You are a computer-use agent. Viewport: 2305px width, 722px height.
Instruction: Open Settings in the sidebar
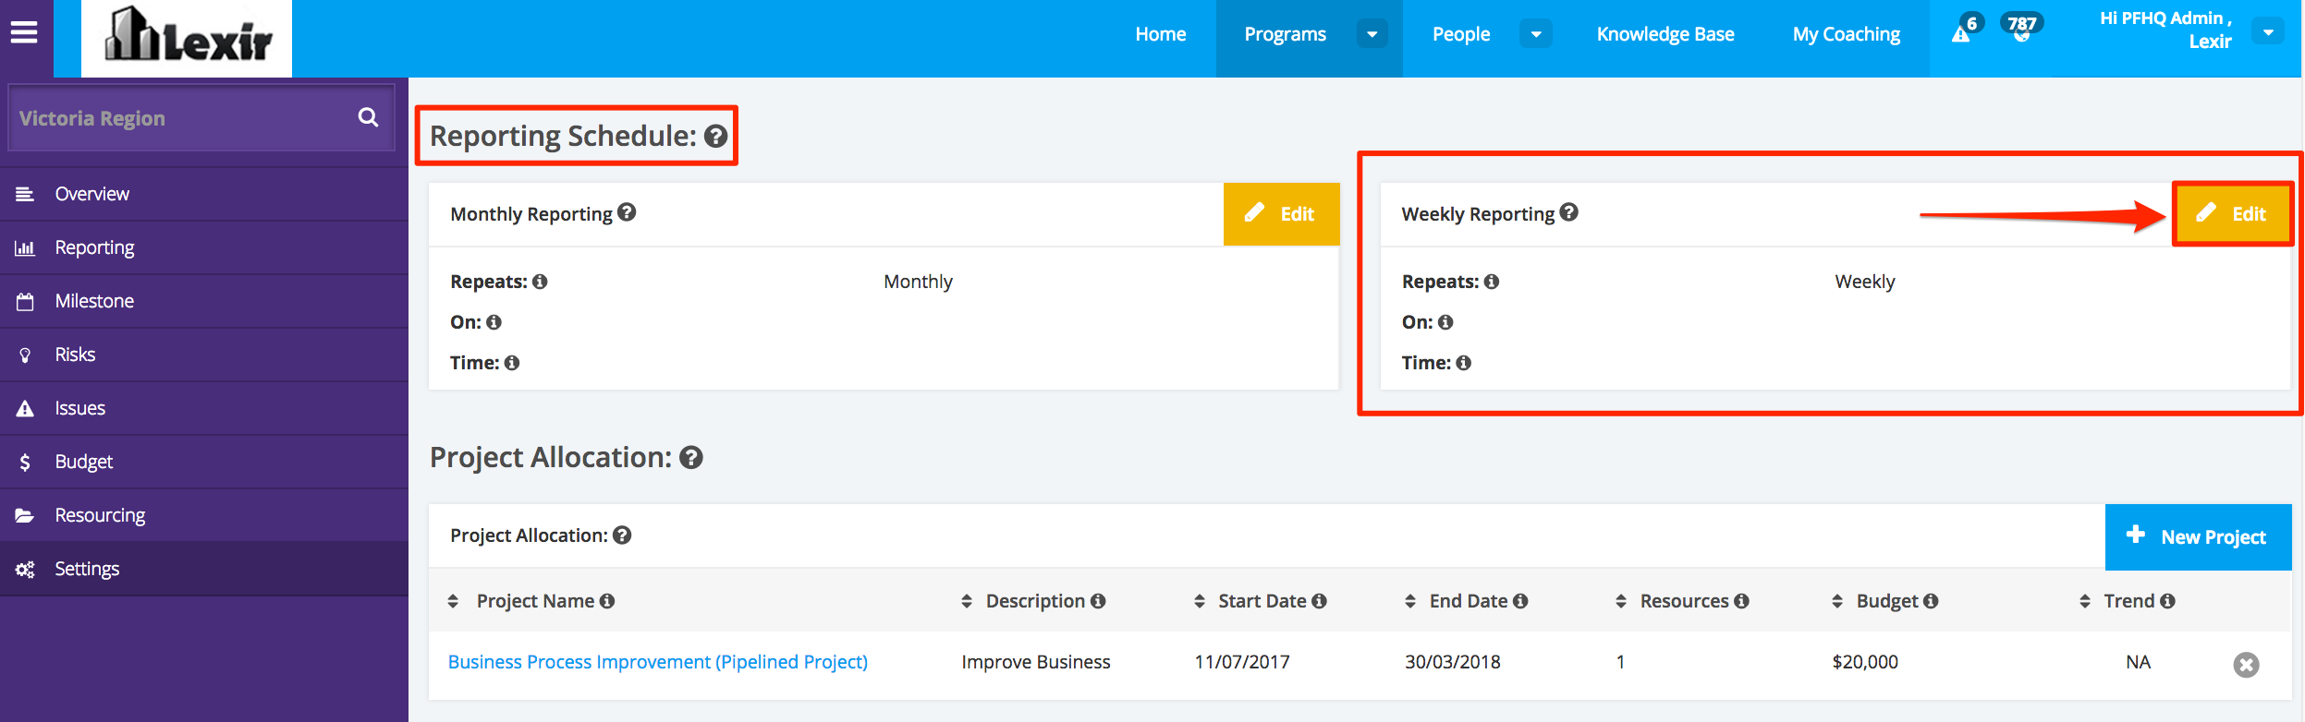click(204, 569)
